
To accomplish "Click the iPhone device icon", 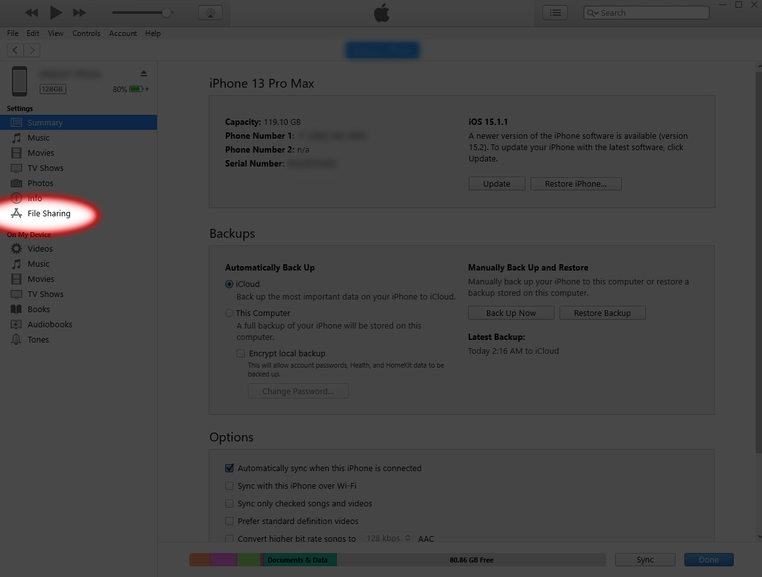I will coord(20,81).
